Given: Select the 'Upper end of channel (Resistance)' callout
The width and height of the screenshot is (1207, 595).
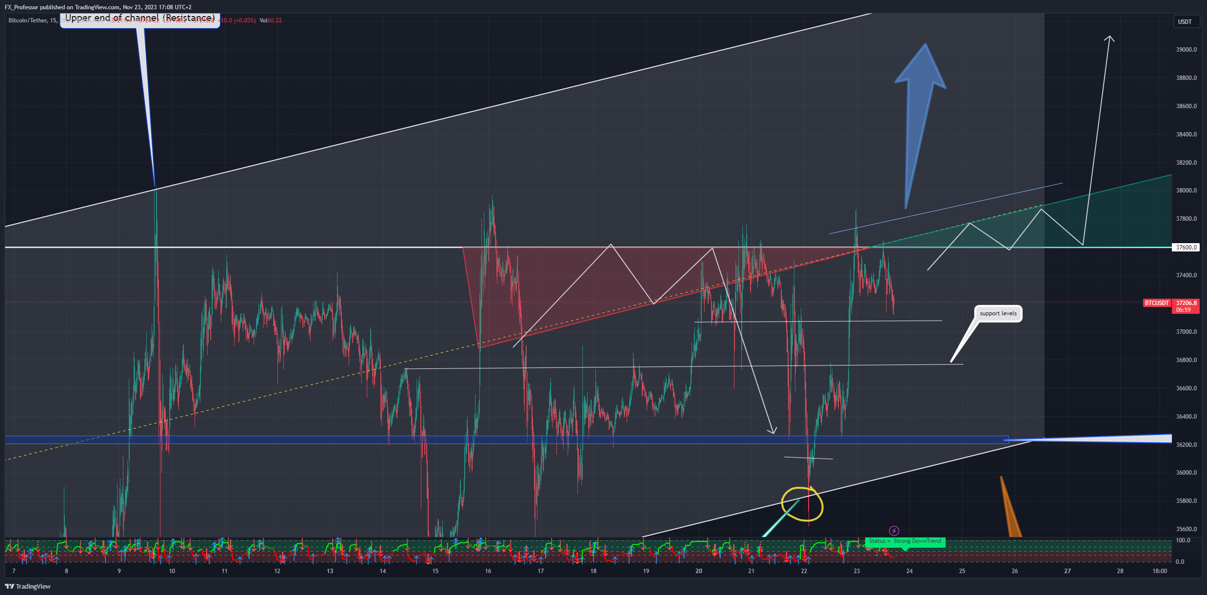Looking at the screenshot, I should [x=140, y=19].
